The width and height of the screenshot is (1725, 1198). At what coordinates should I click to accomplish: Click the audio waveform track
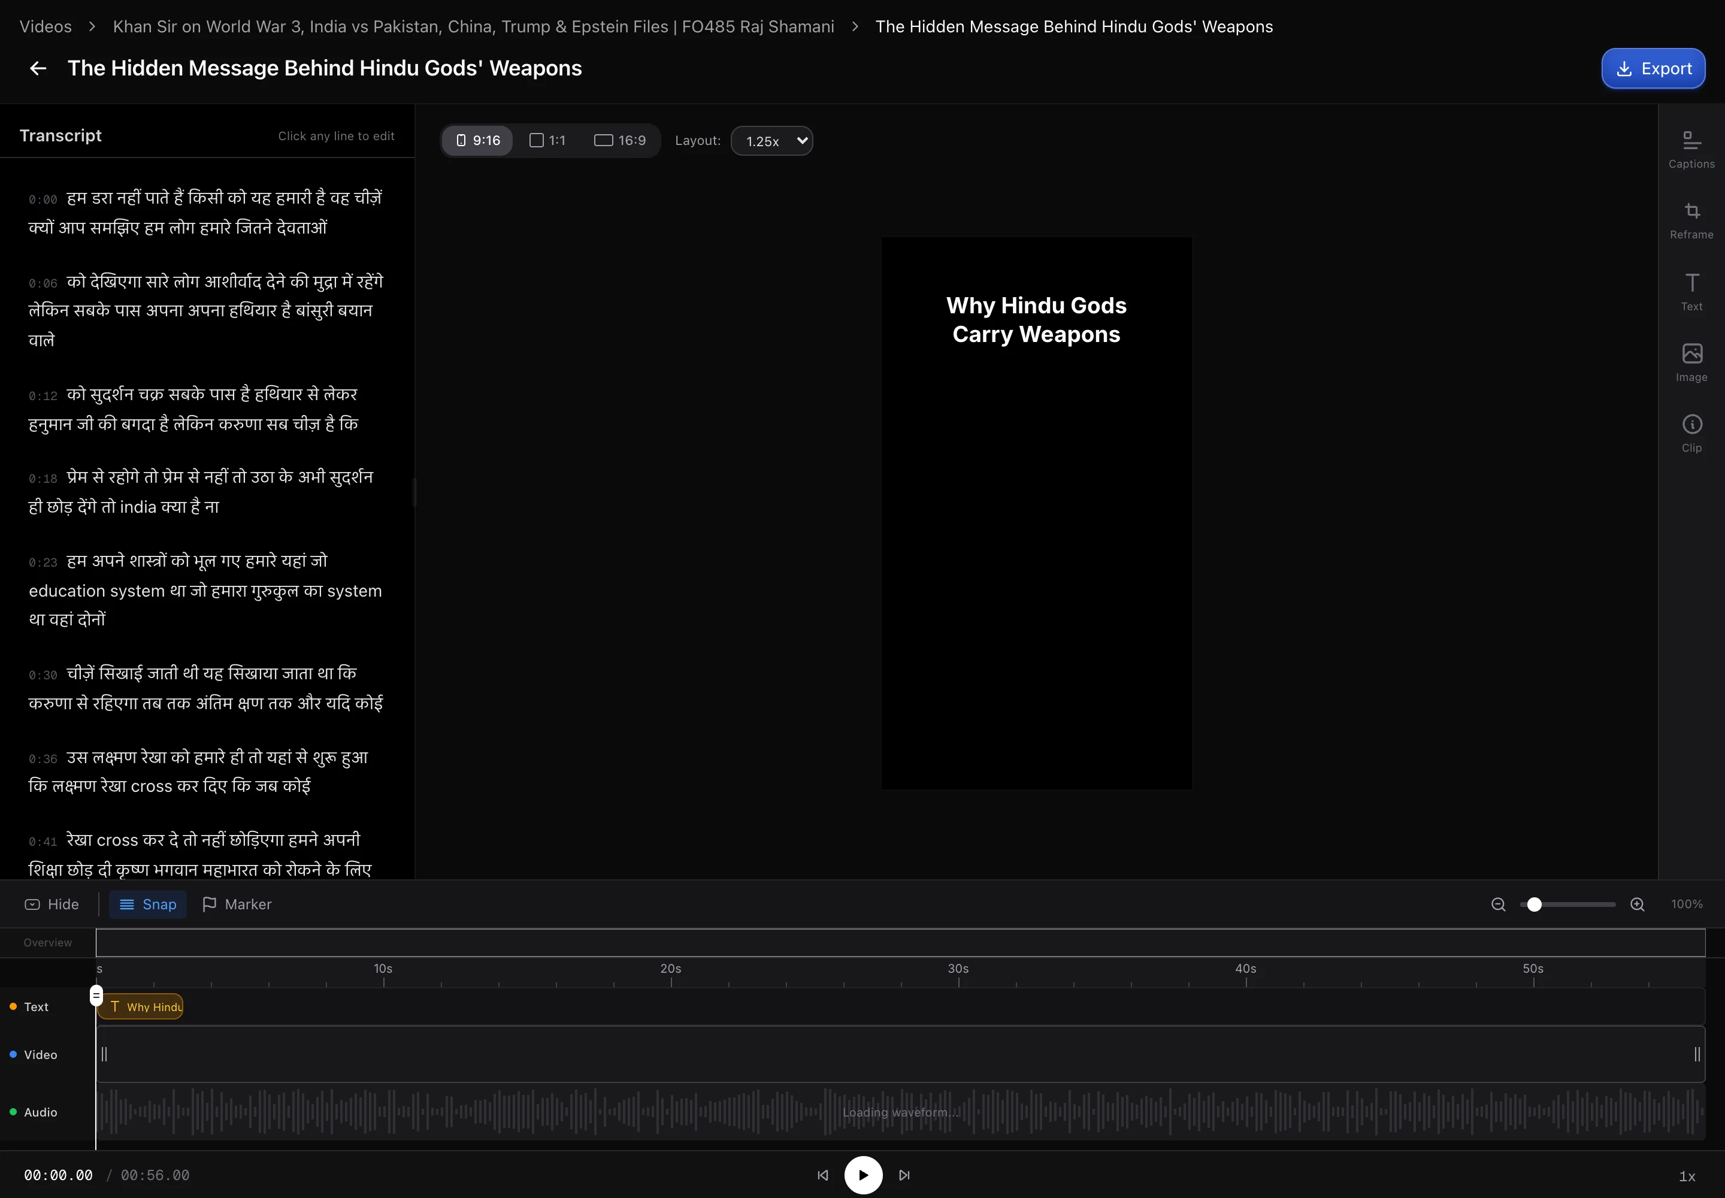click(x=900, y=1112)
